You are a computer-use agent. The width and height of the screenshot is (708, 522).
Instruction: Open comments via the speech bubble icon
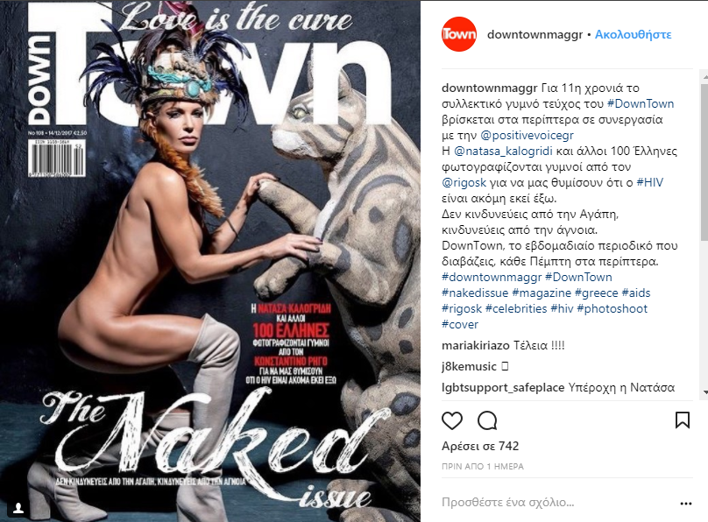[x=487, y=420]
